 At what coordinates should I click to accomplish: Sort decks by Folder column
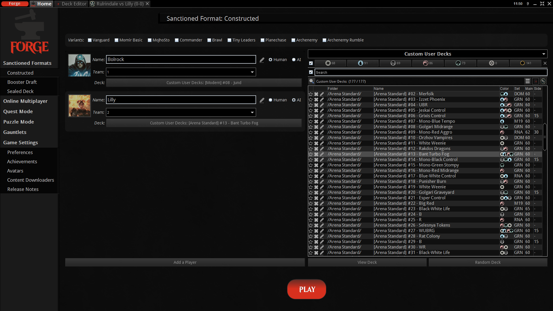click(x=350, y=89)
